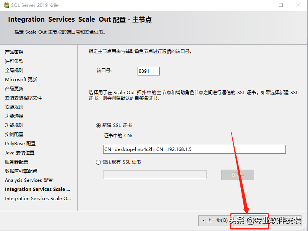The width and height of the screenshot is (308, 231).
Task: Click PolyBase 配置 in the step list
Action: pos(20,144)
